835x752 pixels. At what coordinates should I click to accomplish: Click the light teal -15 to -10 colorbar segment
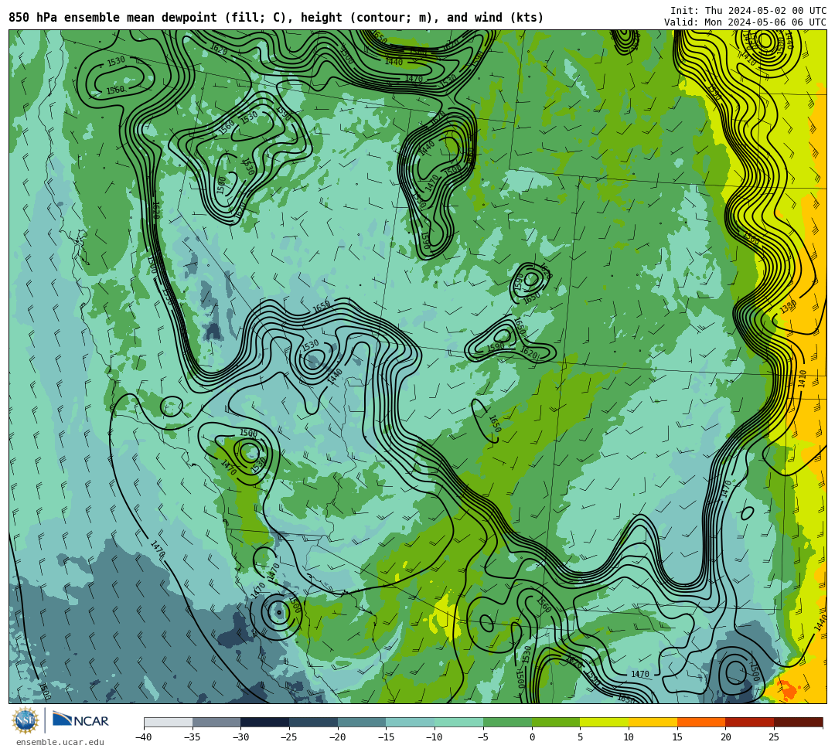pos(411,722)
